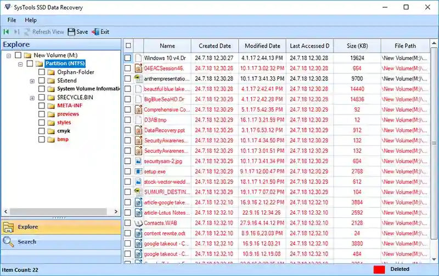Click file icon of DataRecovery.ppt row
The image size is (439, 276).
138,130
